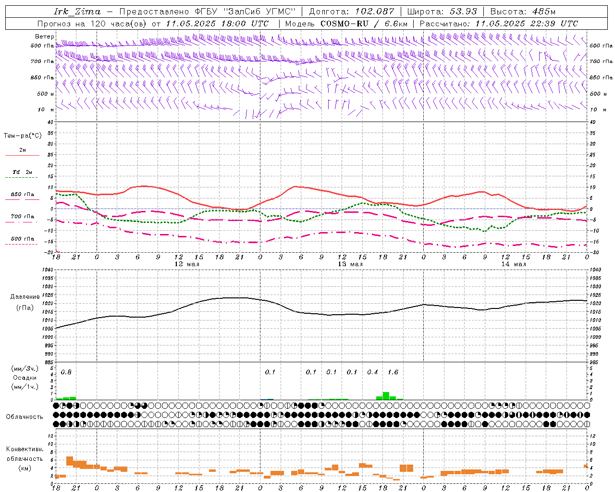This screenshot has height=492, width=615.
Task: Click the 2м temperature legend label
Action: coord(23,150)
